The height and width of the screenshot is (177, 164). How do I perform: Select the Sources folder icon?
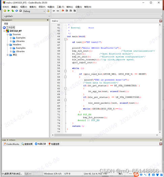[11, 34]
